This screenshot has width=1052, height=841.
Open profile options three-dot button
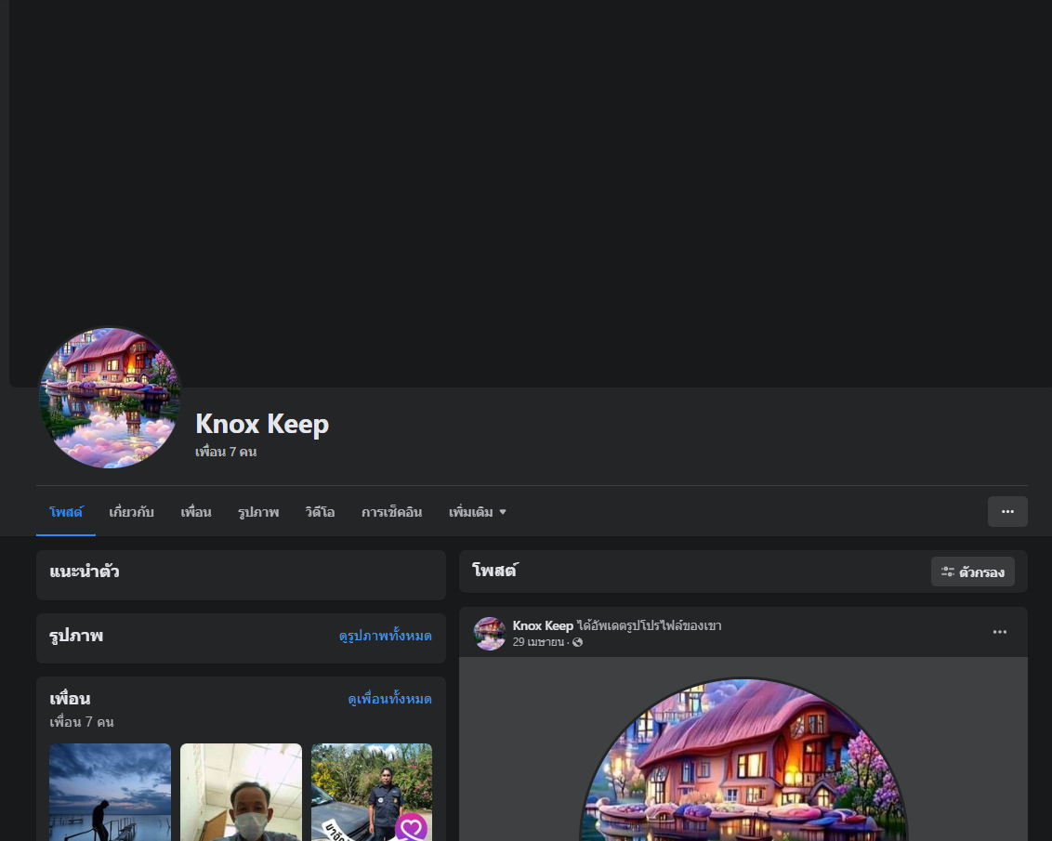pyautogui.click(x=1007, y=512)
